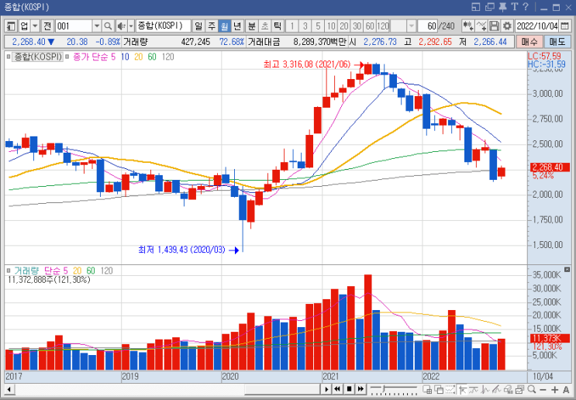576x400 pixels.
Task: Click the fast-forward double-arrow button
Action: coord(360,389)
